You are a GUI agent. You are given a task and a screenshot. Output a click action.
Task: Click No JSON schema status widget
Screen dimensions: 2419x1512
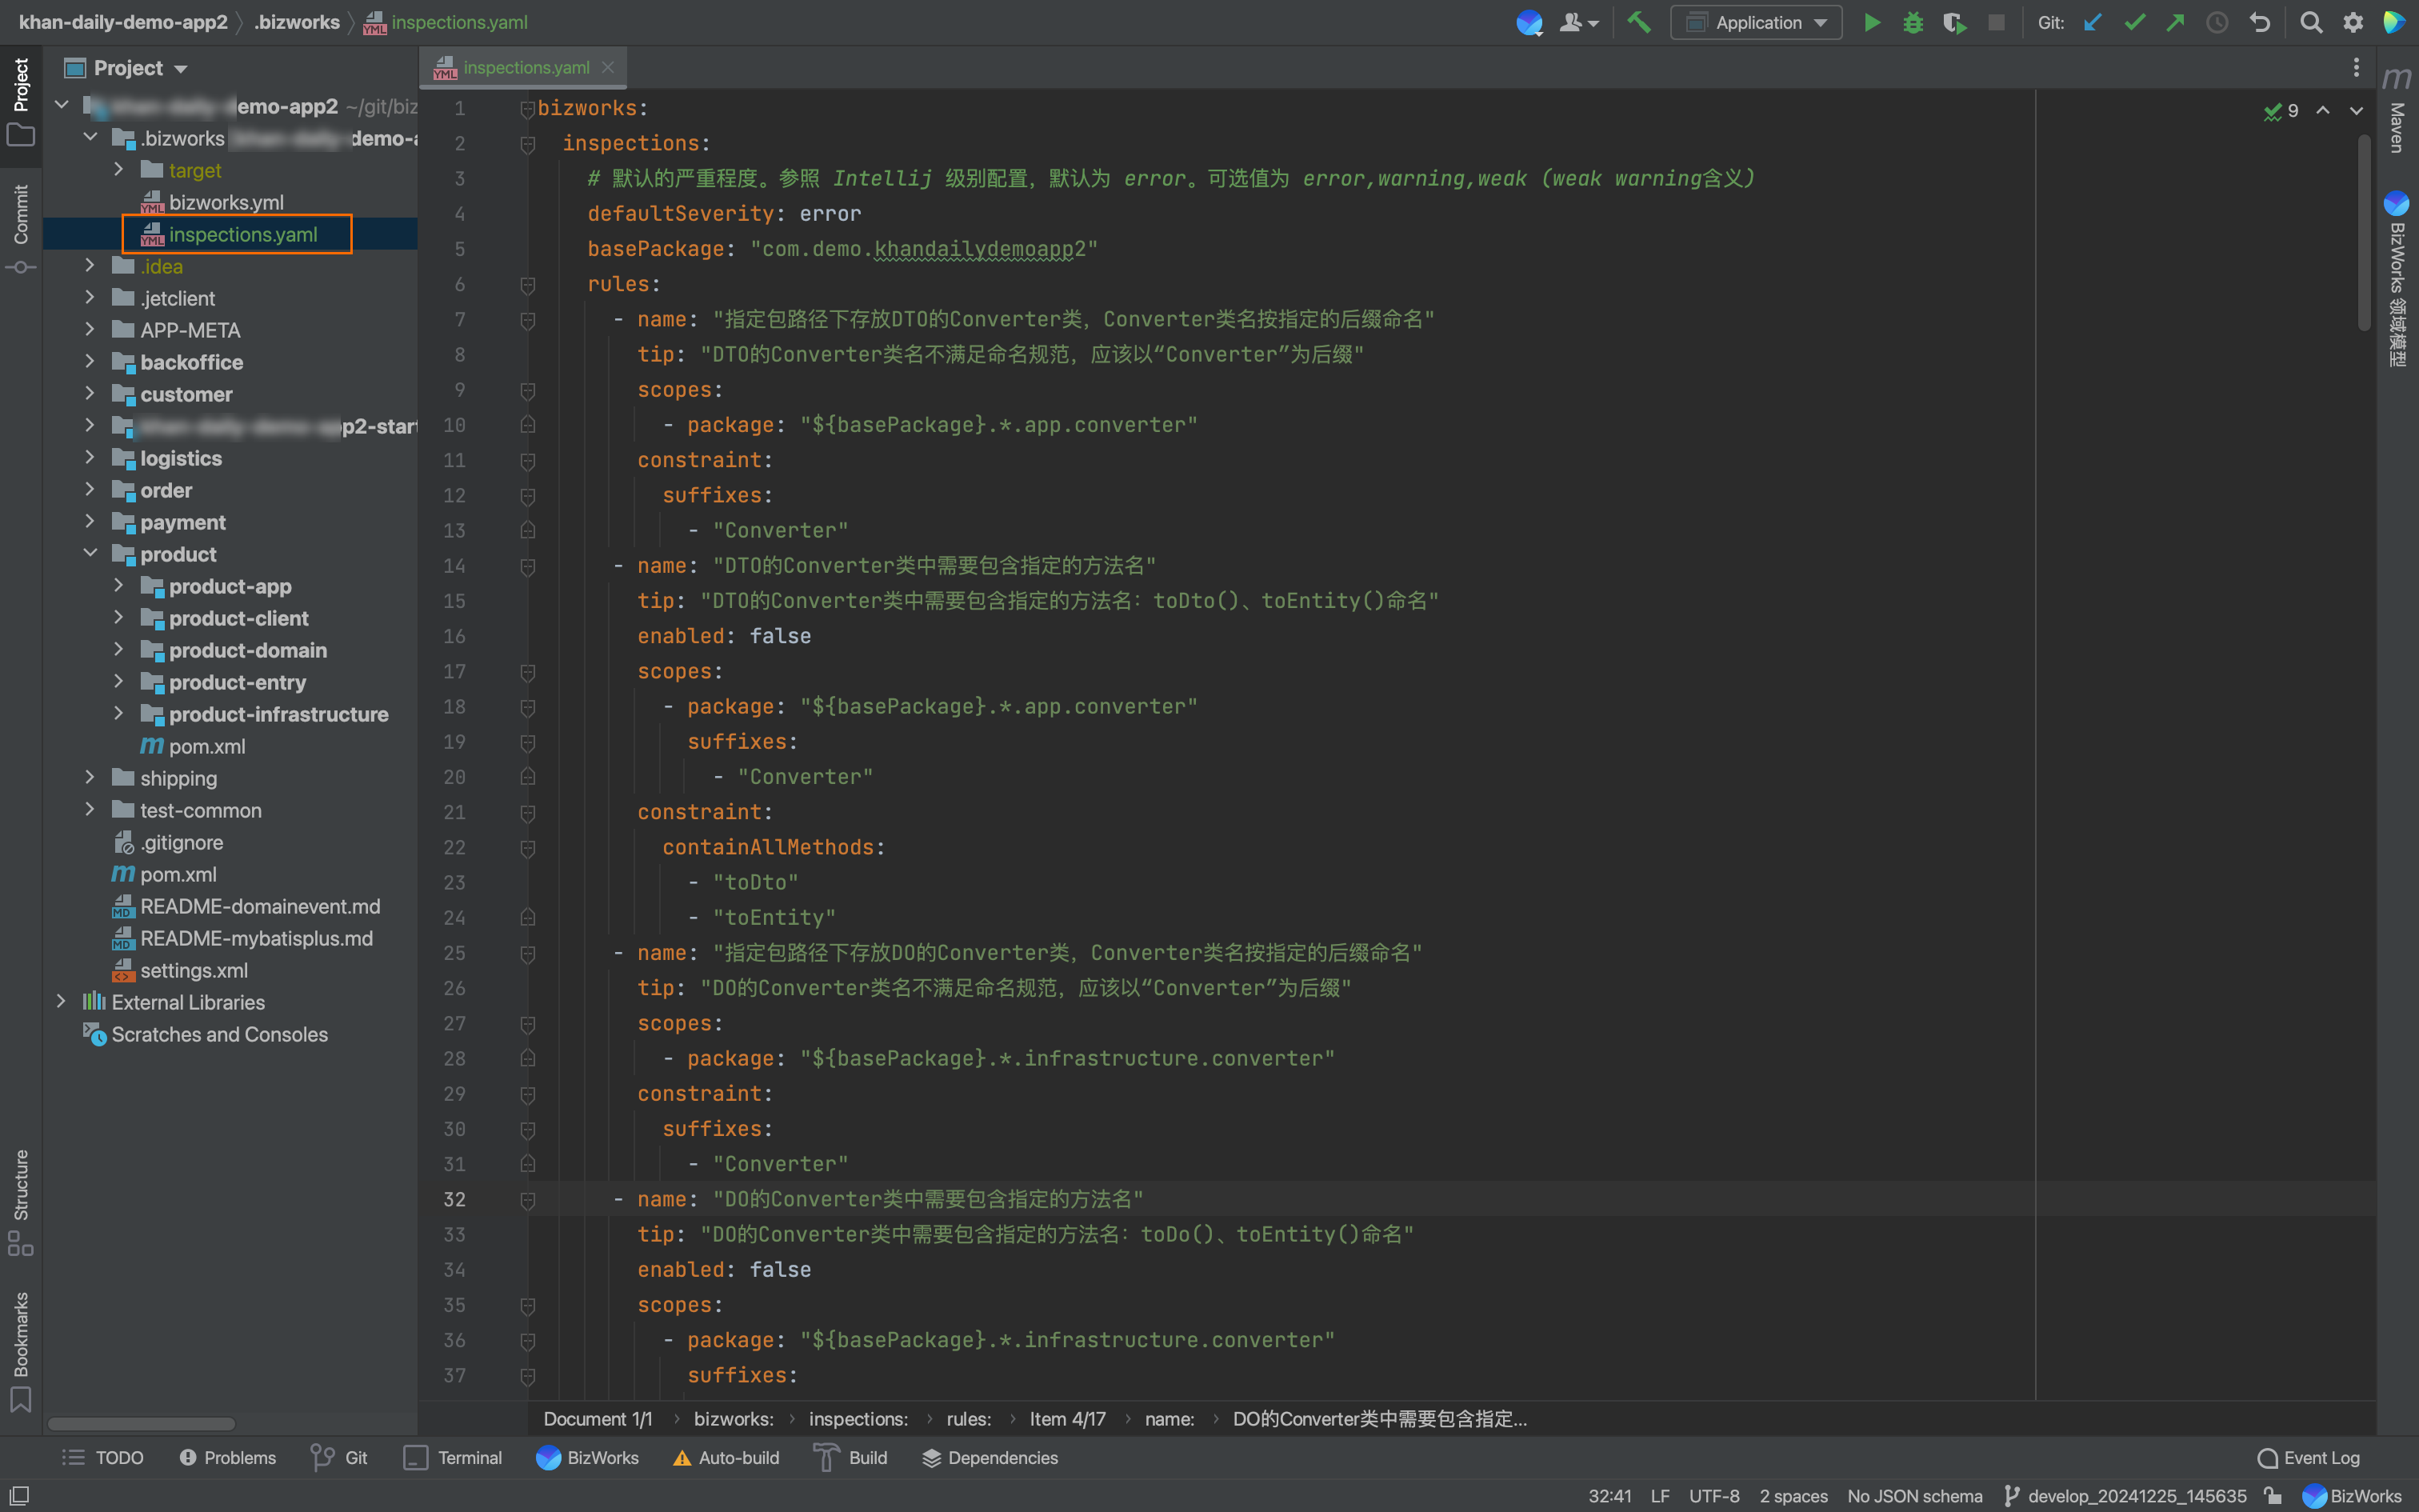point(1914,1496)
